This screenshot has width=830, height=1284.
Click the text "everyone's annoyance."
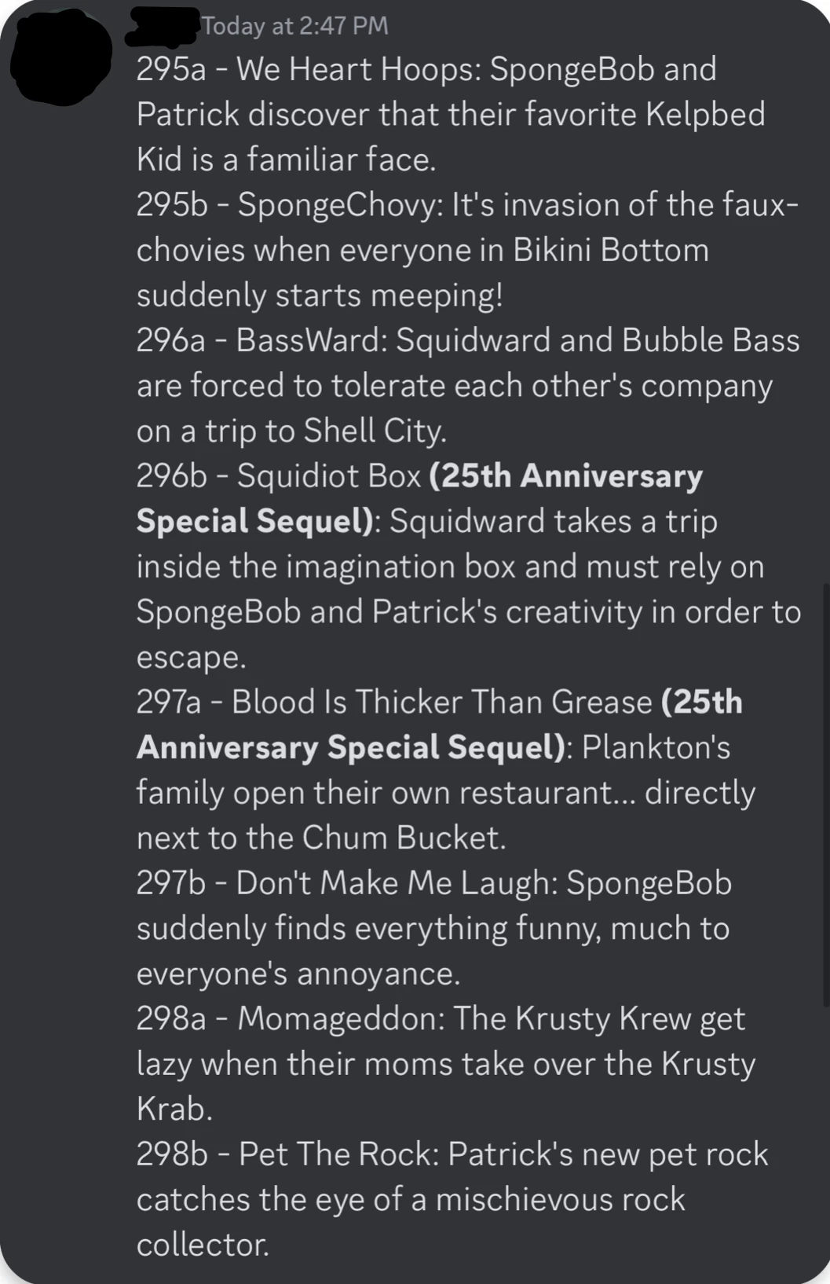298,974
